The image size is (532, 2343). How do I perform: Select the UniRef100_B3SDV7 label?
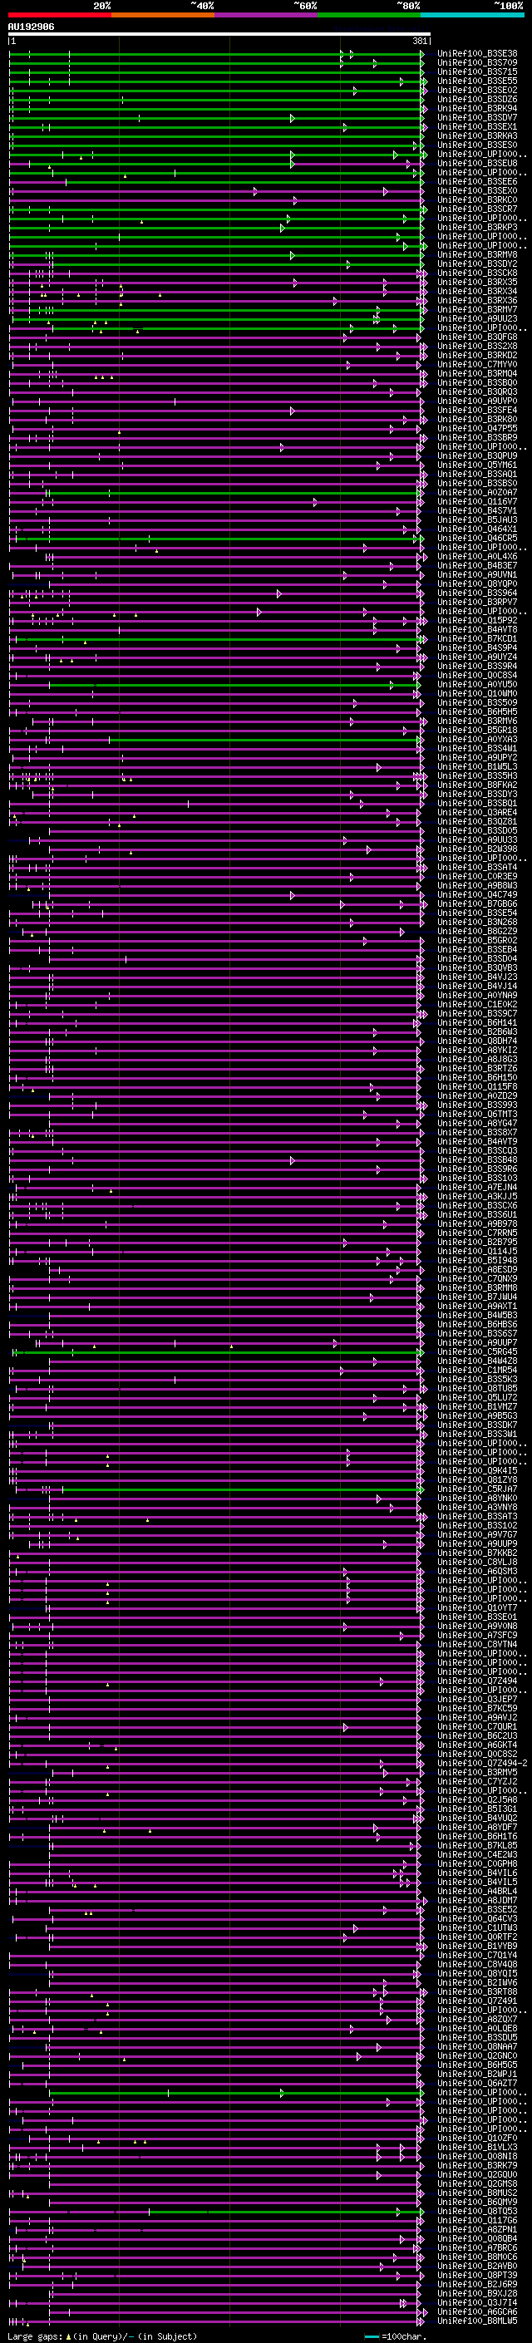tap(477, 117)
